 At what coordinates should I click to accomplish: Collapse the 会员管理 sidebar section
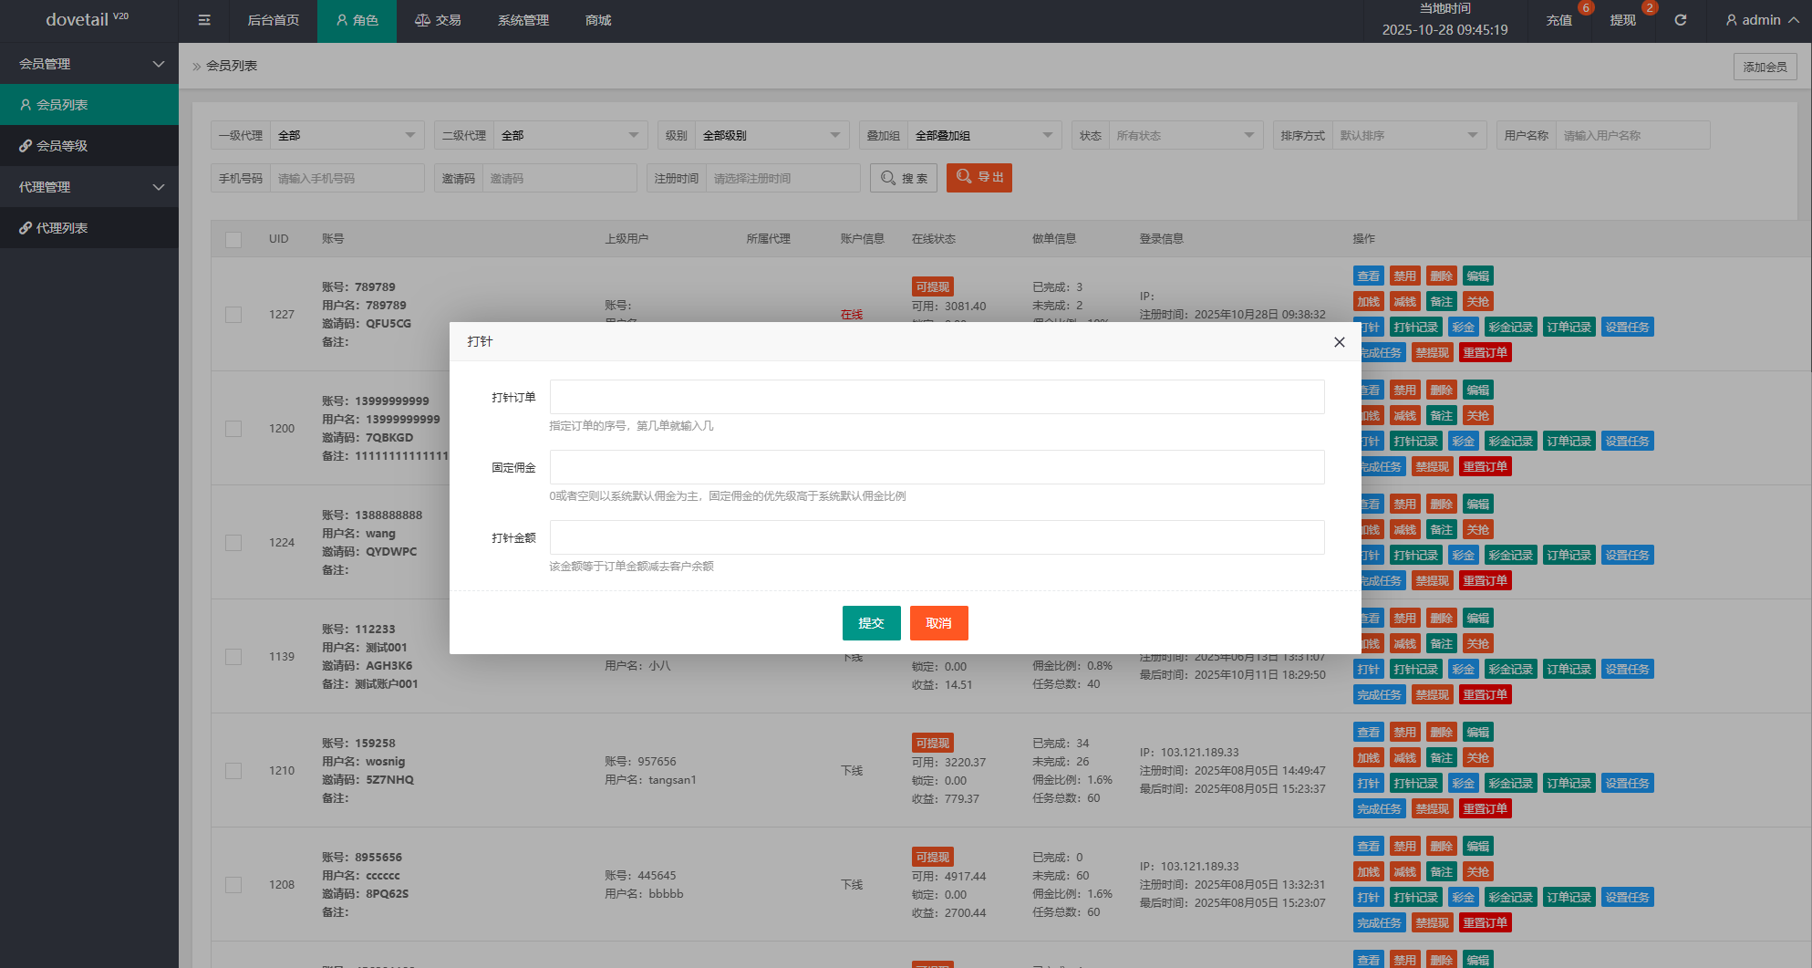tap(88, 64)
